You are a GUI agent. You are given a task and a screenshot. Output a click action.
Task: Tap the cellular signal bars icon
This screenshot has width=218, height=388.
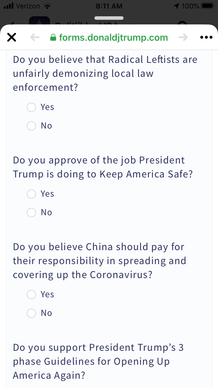[x=9, y=6]
